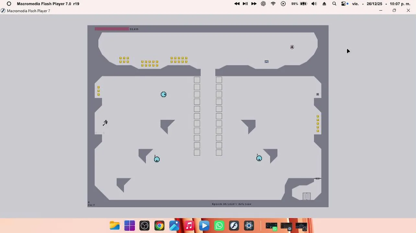The image size is (416, 233).
Task: Toggle play/pause in the menu bar
Action: [x=245, y=4]
